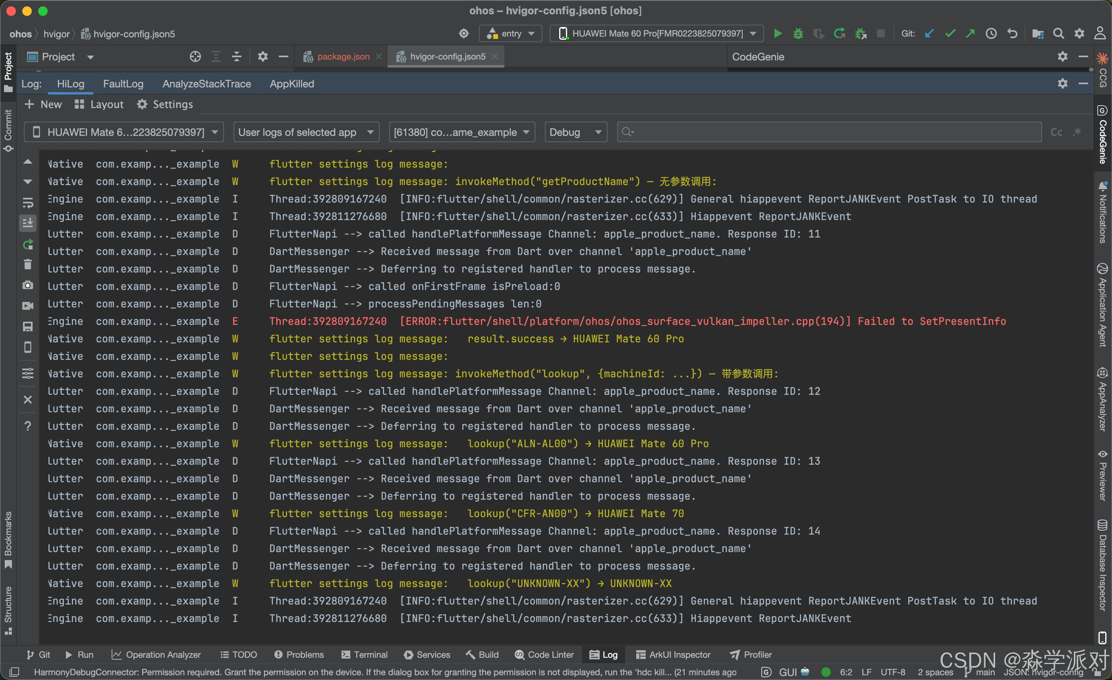The width and height of the screenshot is (1112, 680).
Task: Open the Debug log level dropdown
Action: [575, 132]
